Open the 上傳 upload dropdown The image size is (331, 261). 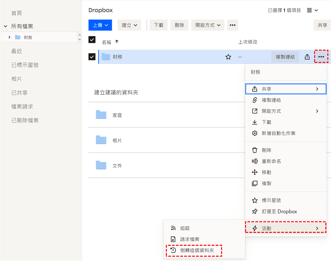coord(100,25)
